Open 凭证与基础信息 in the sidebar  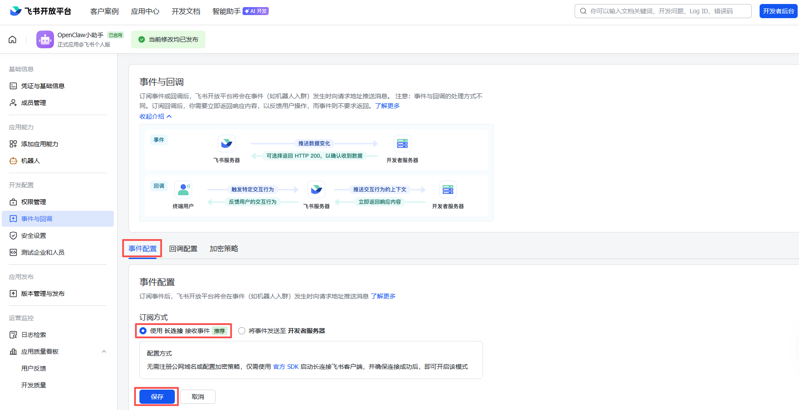[x=42, y=86]
